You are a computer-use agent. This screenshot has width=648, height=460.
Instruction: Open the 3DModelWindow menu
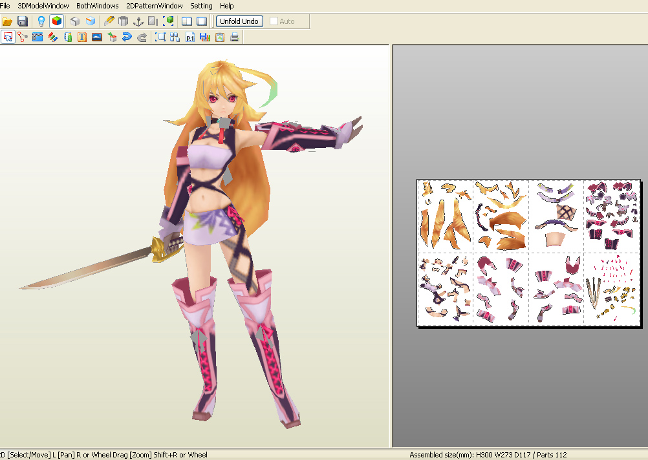point(43,6)
